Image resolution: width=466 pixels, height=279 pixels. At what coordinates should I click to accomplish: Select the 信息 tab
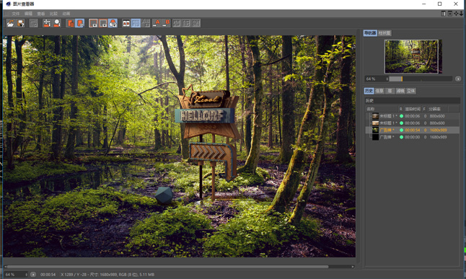point(379,91)
